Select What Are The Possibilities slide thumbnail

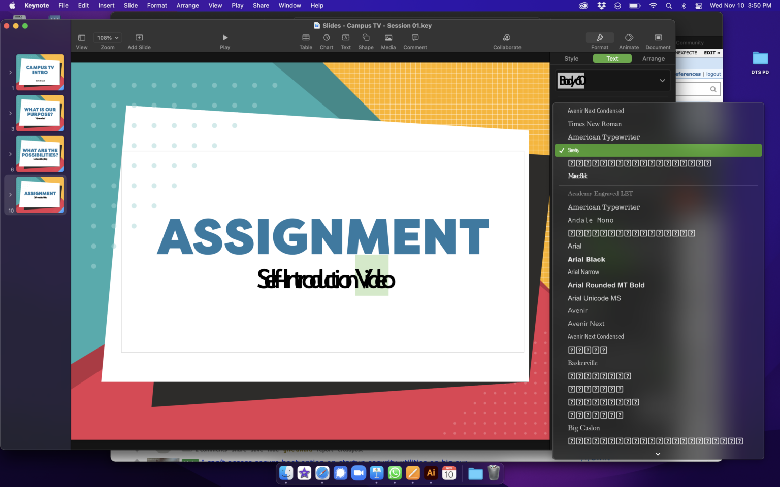click(x=40, y=154)
